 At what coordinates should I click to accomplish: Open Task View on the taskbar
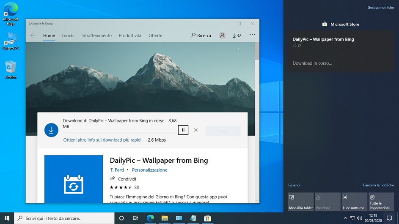point(135,218)
